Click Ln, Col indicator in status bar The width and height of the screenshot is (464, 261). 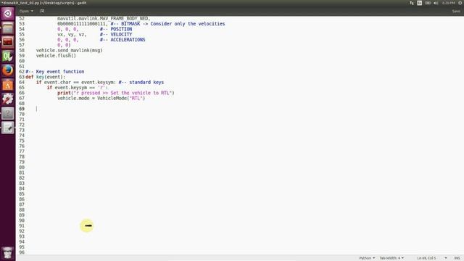[x=426, y=258]
